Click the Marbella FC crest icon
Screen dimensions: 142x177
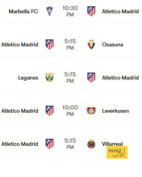click(50, 11)
